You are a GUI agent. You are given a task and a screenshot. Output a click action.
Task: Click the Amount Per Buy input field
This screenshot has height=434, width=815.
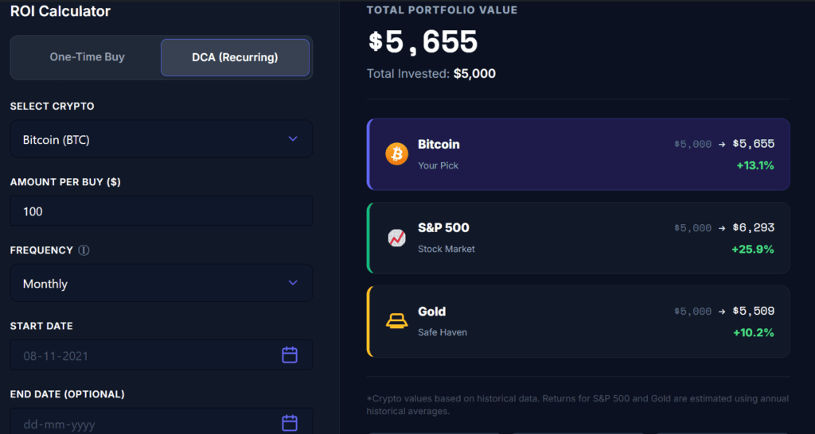pyautogui.click(x=161, y=211)
